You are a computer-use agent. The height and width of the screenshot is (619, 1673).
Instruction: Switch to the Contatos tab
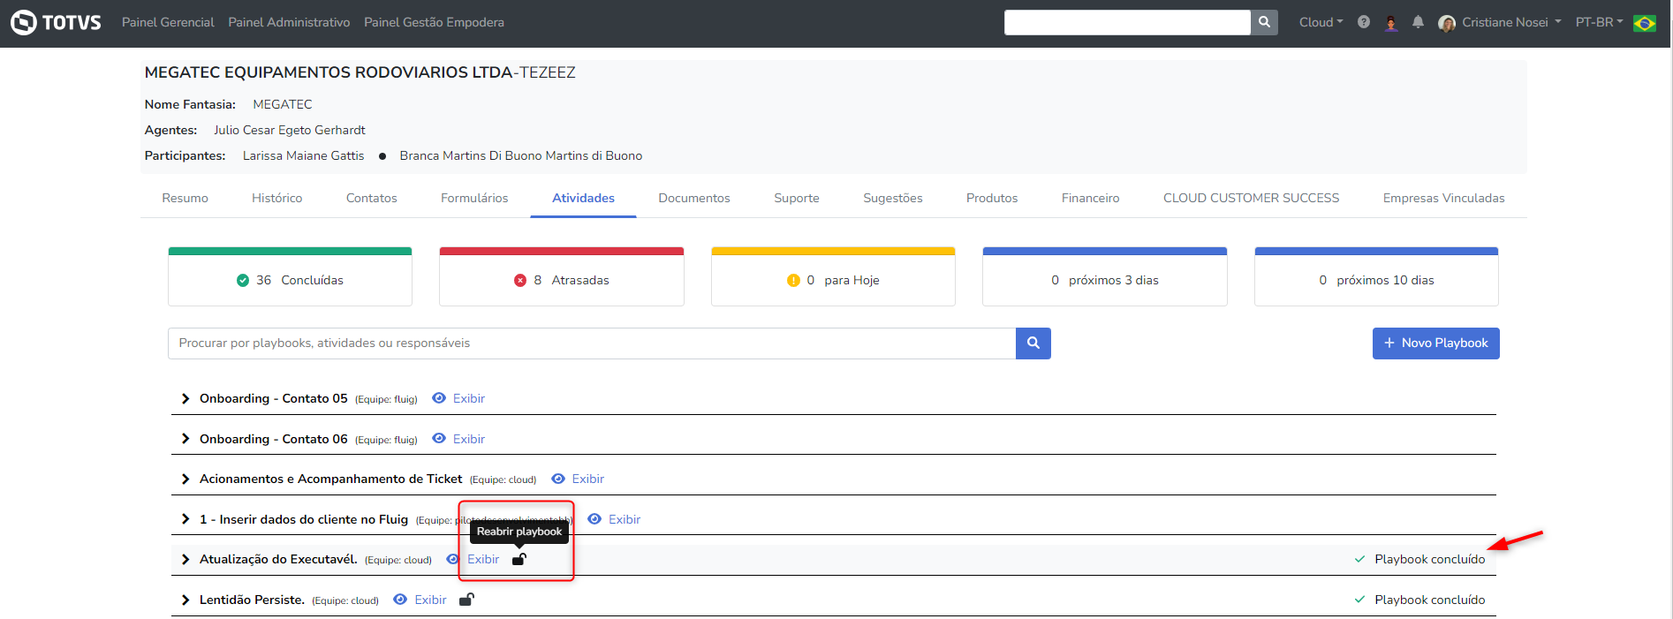pyautogui.click(x=371, y=199)
